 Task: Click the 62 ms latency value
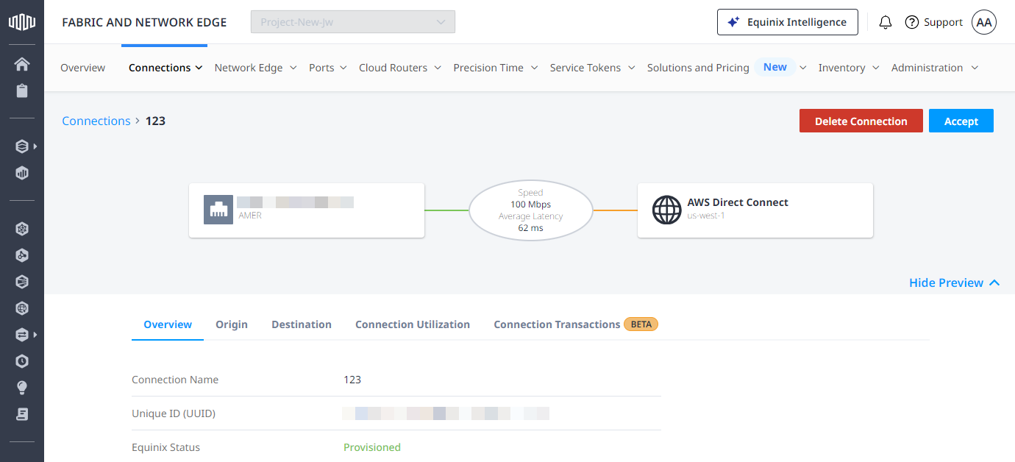(530, 228)
